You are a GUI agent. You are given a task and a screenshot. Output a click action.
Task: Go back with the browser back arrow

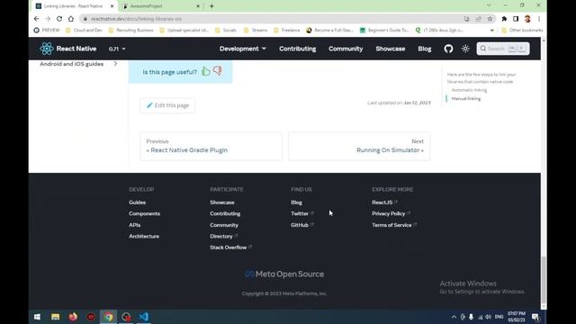[36, 19]
